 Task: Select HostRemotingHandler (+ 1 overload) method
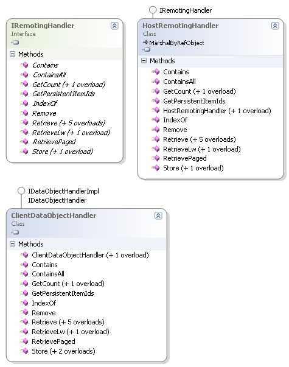(217, 111)
